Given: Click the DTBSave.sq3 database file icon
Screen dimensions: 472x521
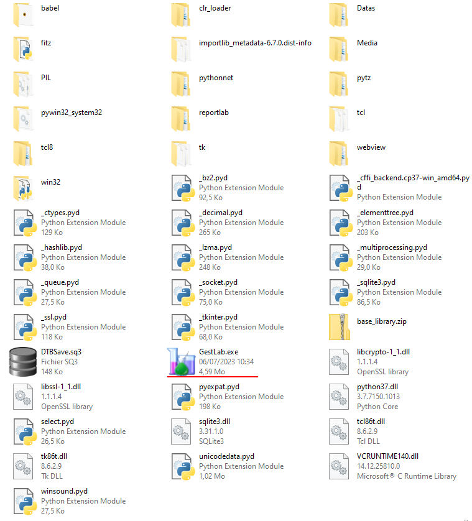Looking at the screenshot, I should click(x=24, y=362).
